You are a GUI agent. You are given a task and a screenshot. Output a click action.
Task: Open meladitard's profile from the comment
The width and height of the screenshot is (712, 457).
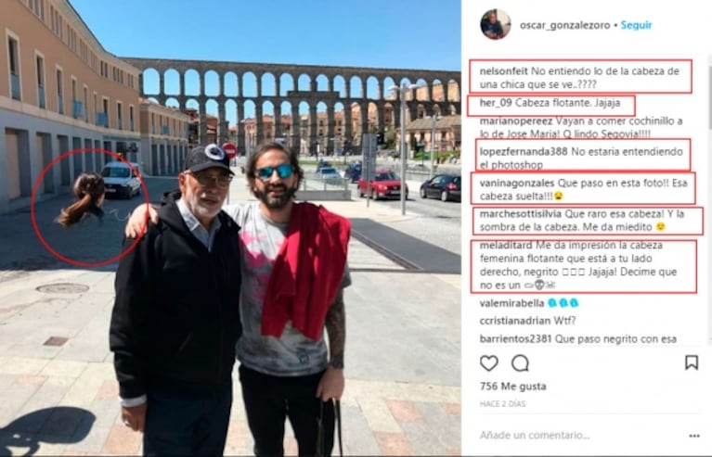pos(506,246)
